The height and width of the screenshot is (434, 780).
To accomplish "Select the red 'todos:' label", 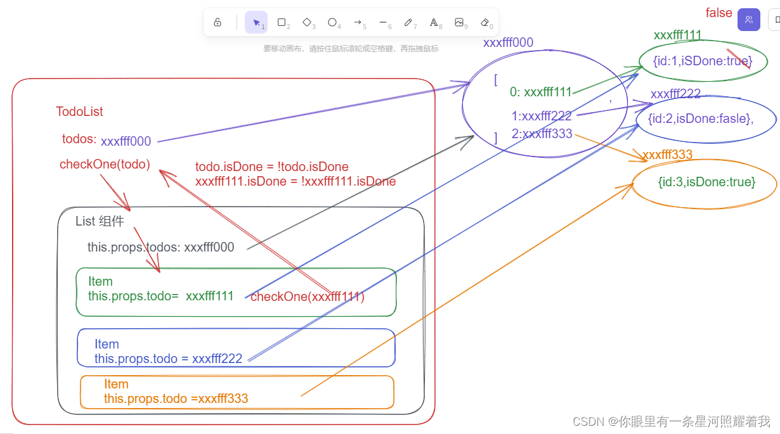I will (79, 139).
